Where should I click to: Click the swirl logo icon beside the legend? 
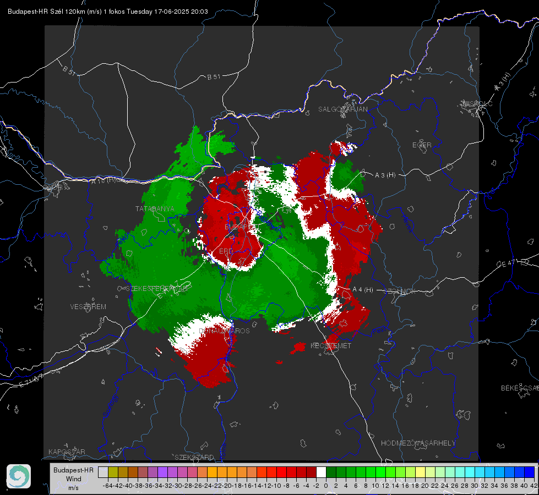(19, 476)
